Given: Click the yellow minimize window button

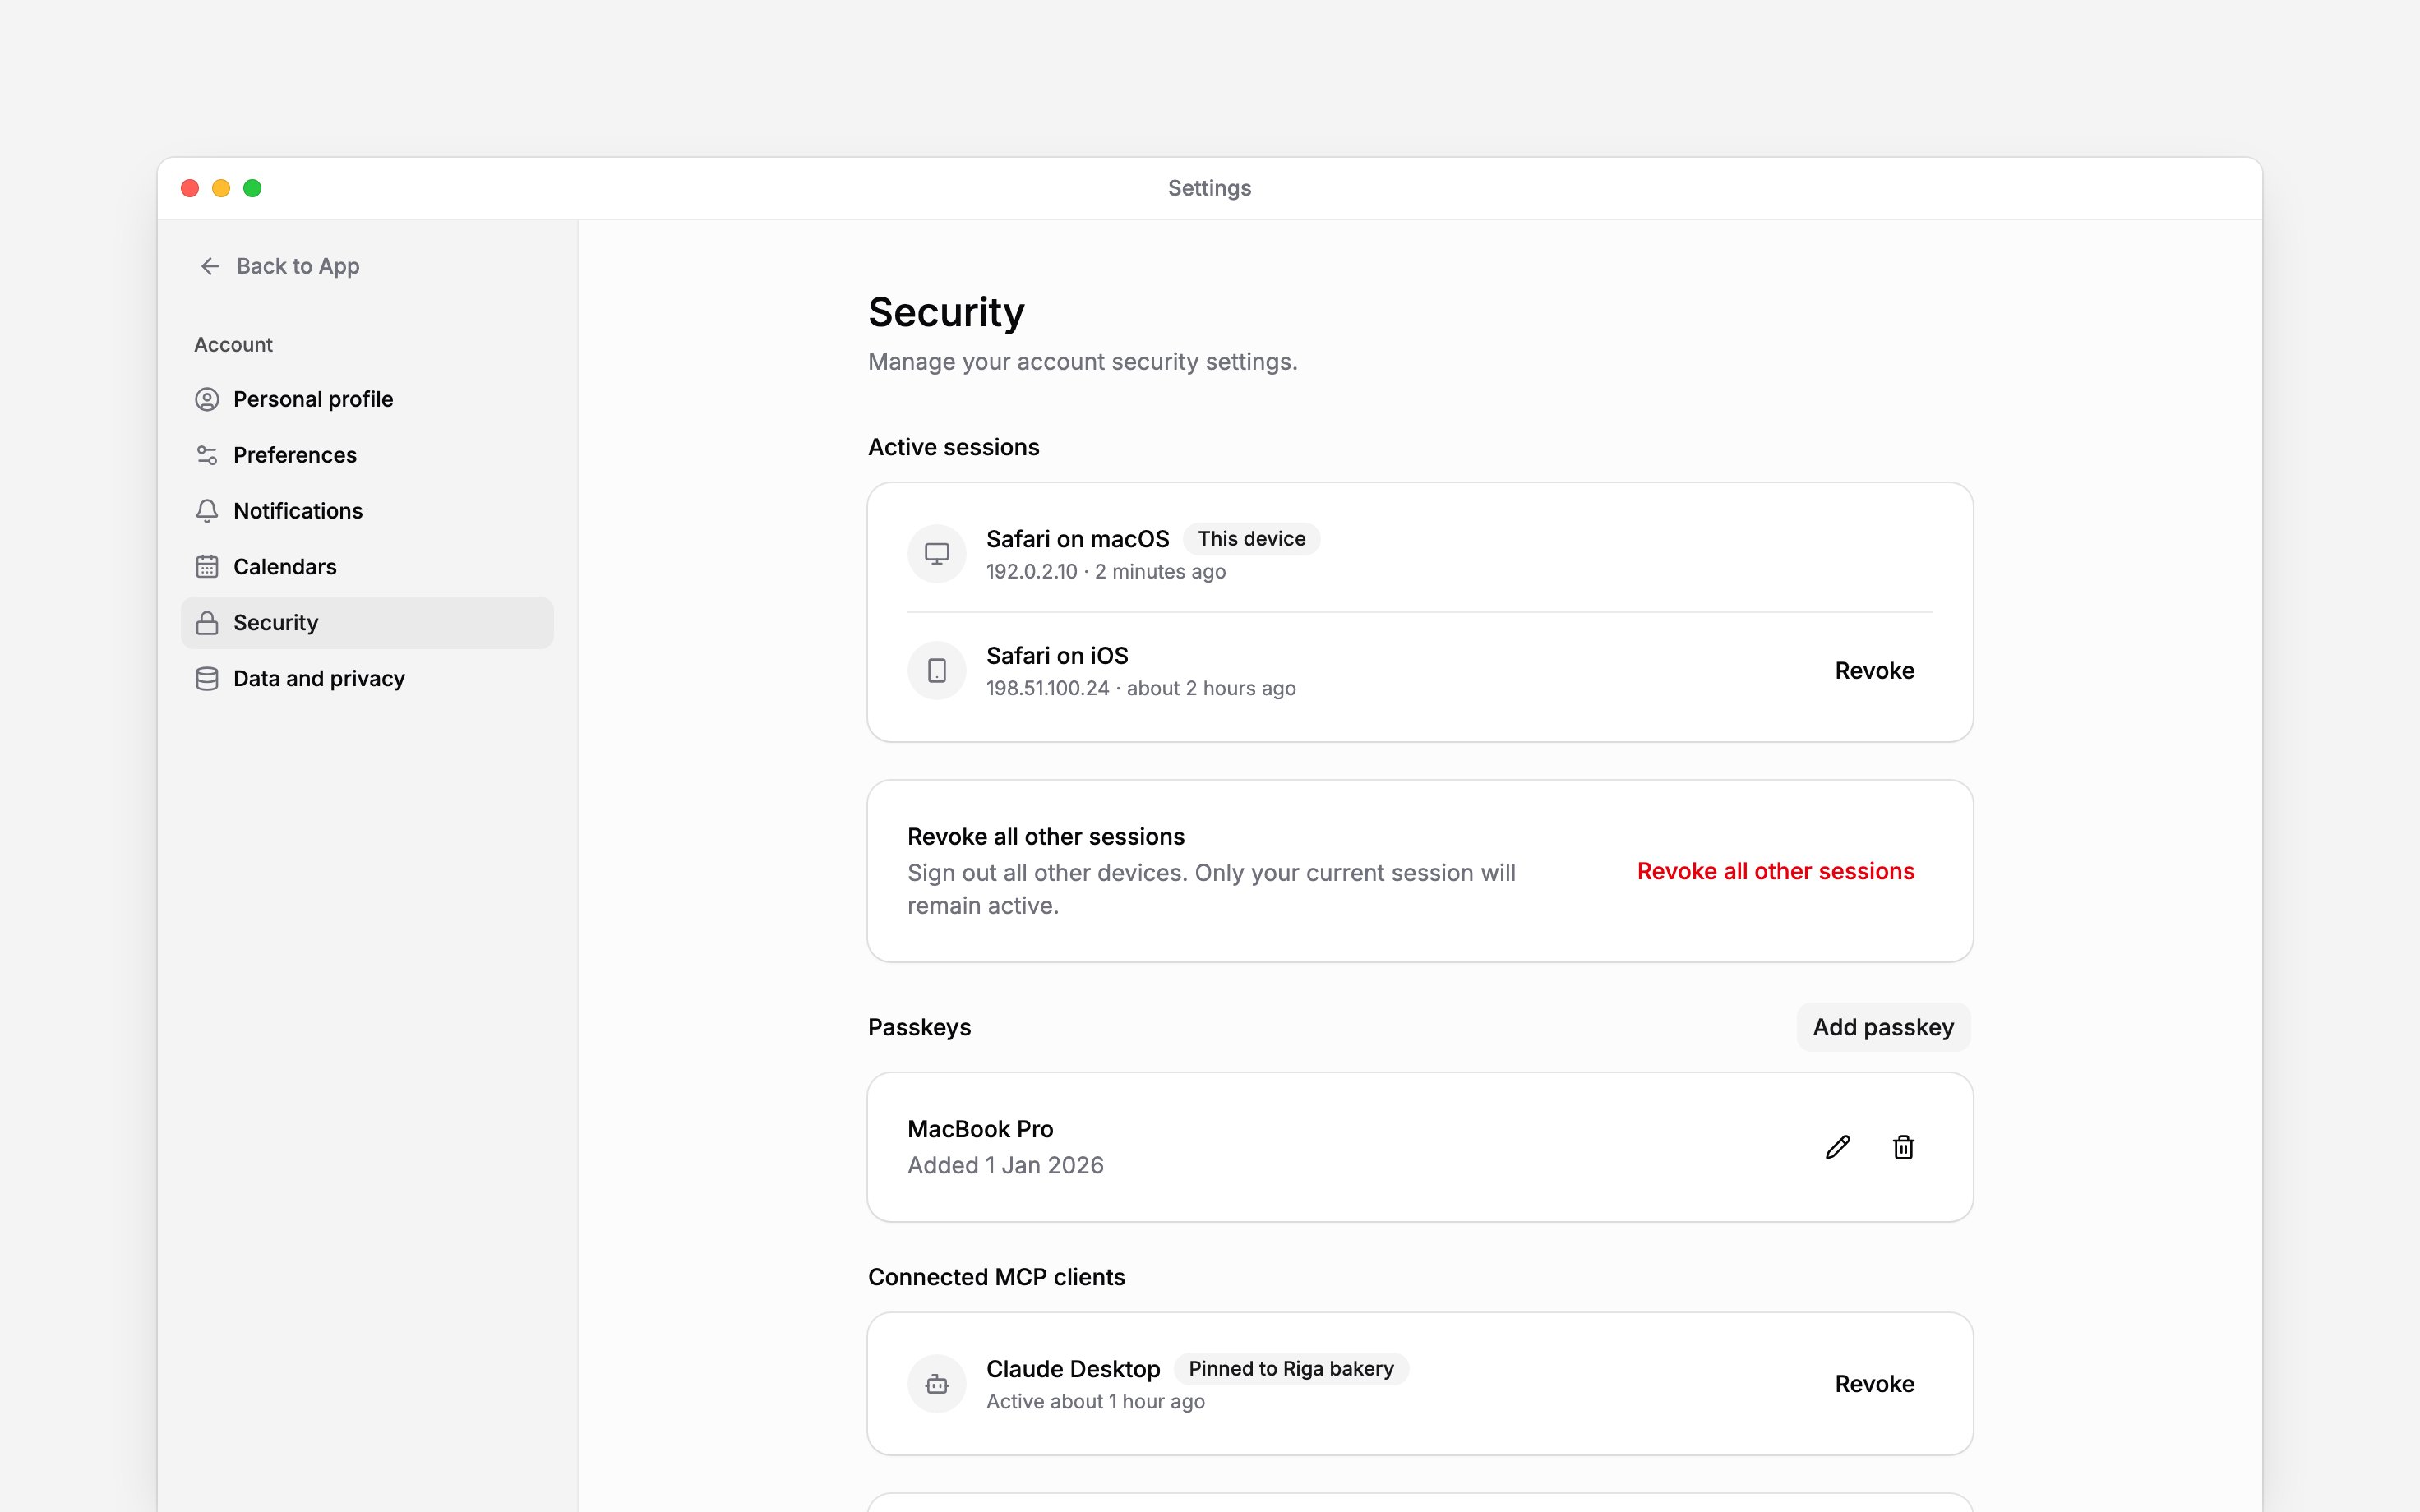Looking at the screenshot, I should (221, 188).
